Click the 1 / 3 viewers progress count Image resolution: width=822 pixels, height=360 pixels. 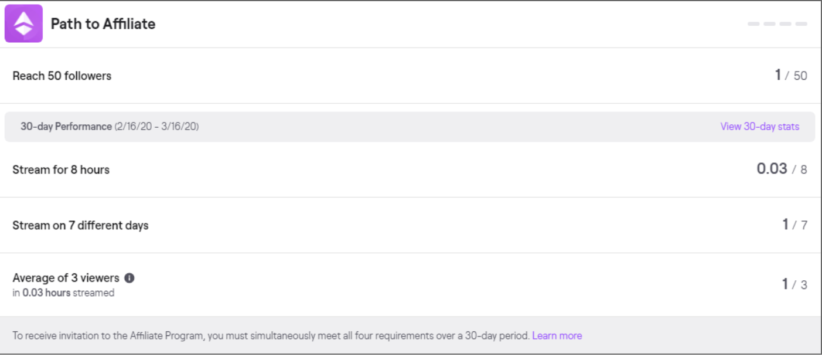coord(794,284)
